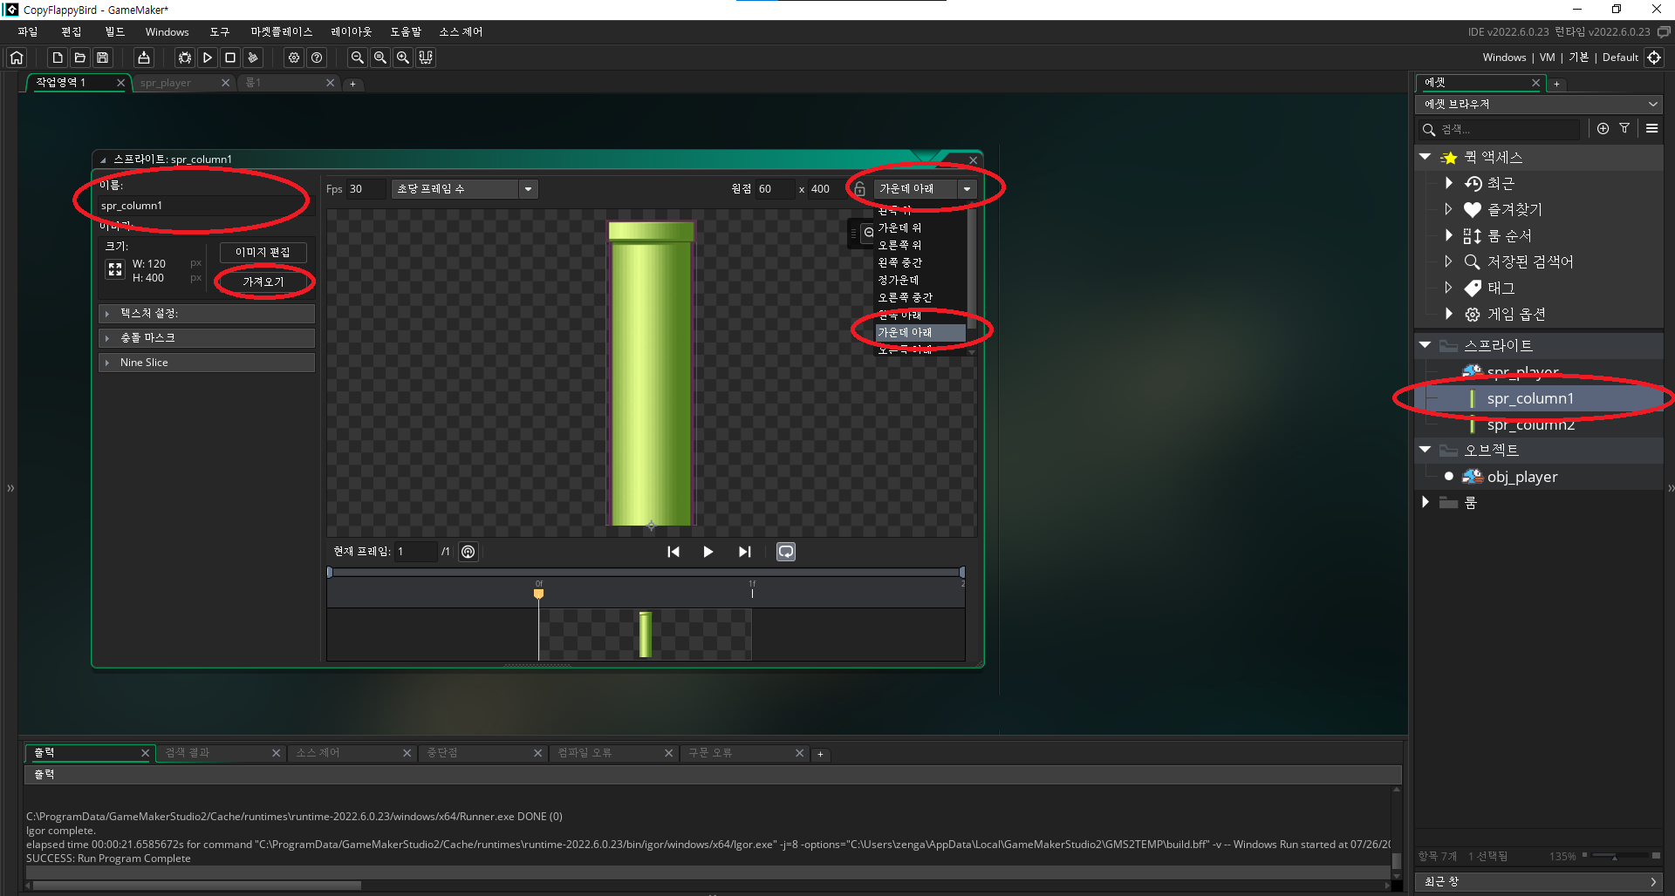Screen dimensions: 1675x896
Task: Expand Room Order group
Action: [x=1448, y=235]
